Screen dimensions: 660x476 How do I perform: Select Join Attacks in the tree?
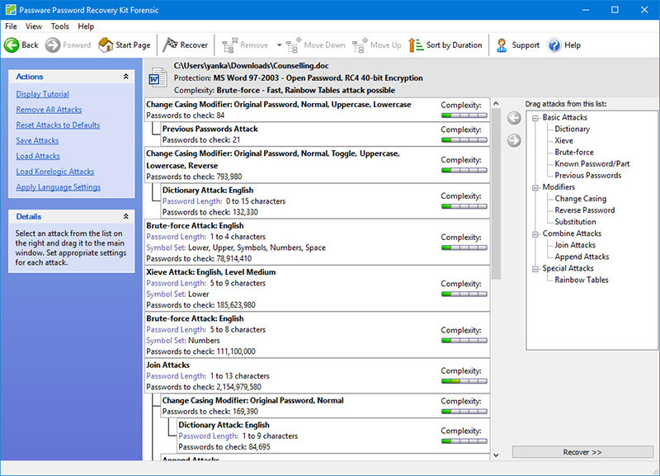click(x=575, y=245)
